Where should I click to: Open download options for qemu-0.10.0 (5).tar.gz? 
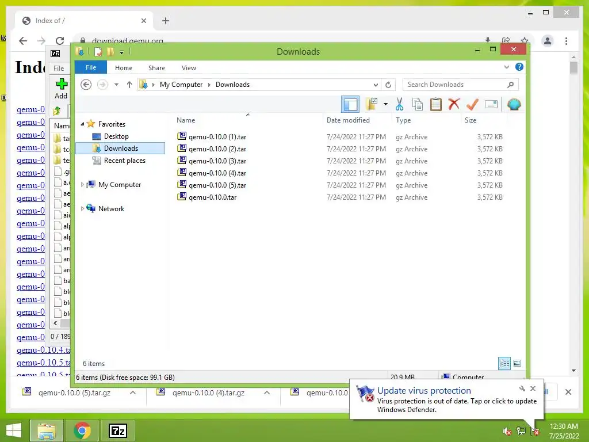(x=133, y=393)
